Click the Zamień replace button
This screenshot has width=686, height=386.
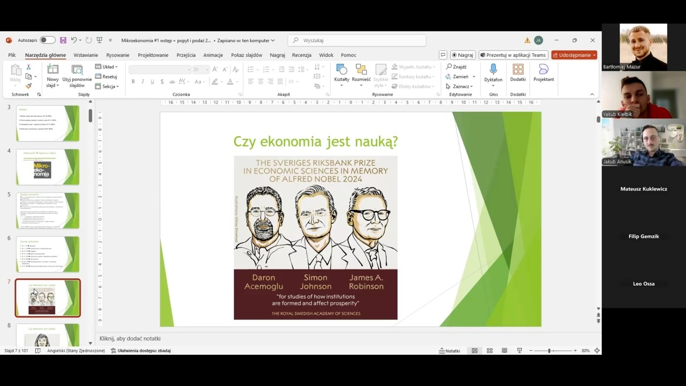click(x=457, y=77)
